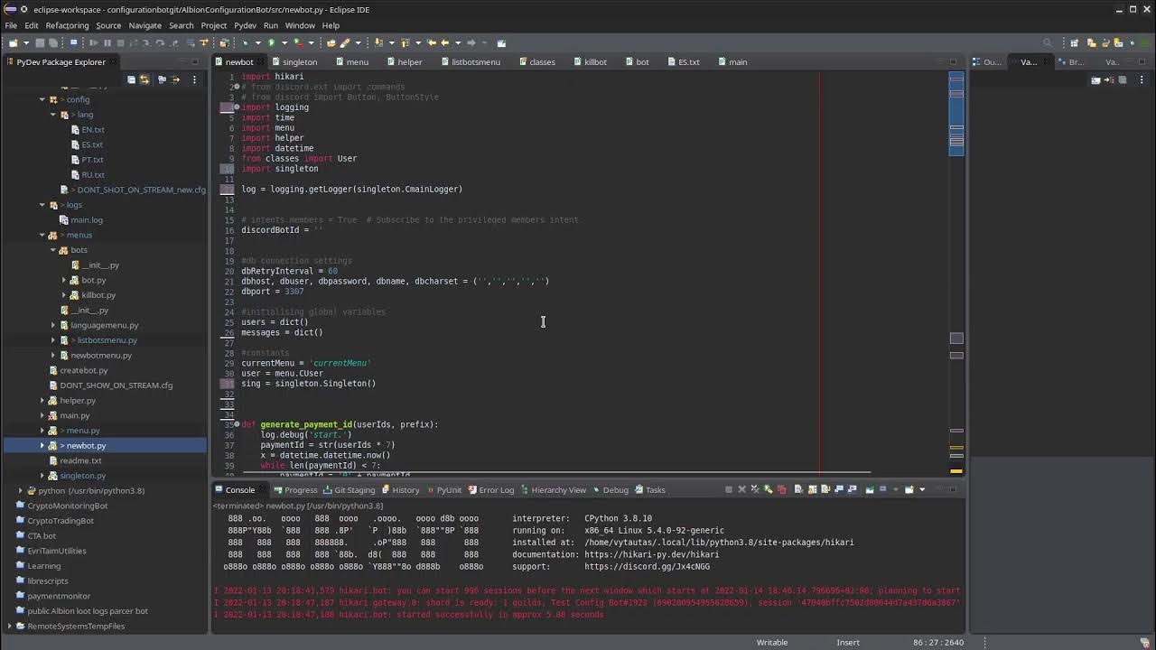Select CryptoTradingBot project
The height and width of the screenshot is (650, 1156).
coord(61,521)
